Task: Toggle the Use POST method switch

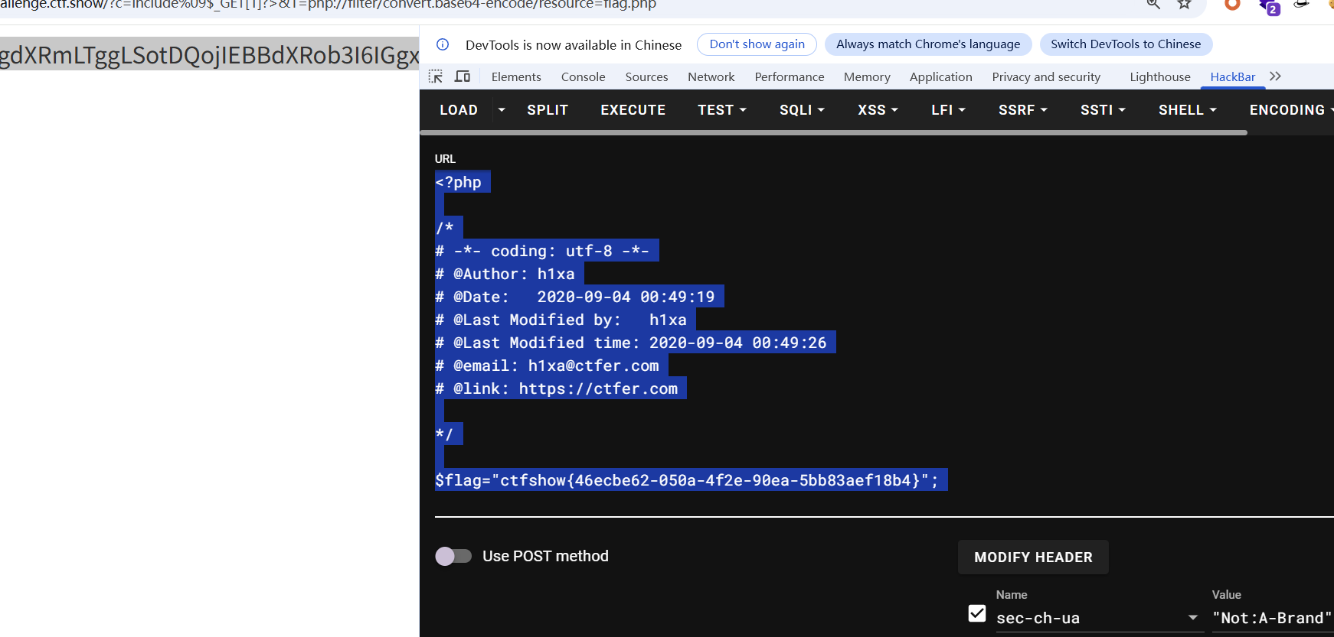Action: tap(453, 556)
